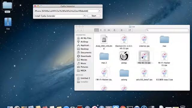Viewport: 192px width, 108px height.
Task: Select the ritz-b1 (1).ipa file icon
Action: 144,56
